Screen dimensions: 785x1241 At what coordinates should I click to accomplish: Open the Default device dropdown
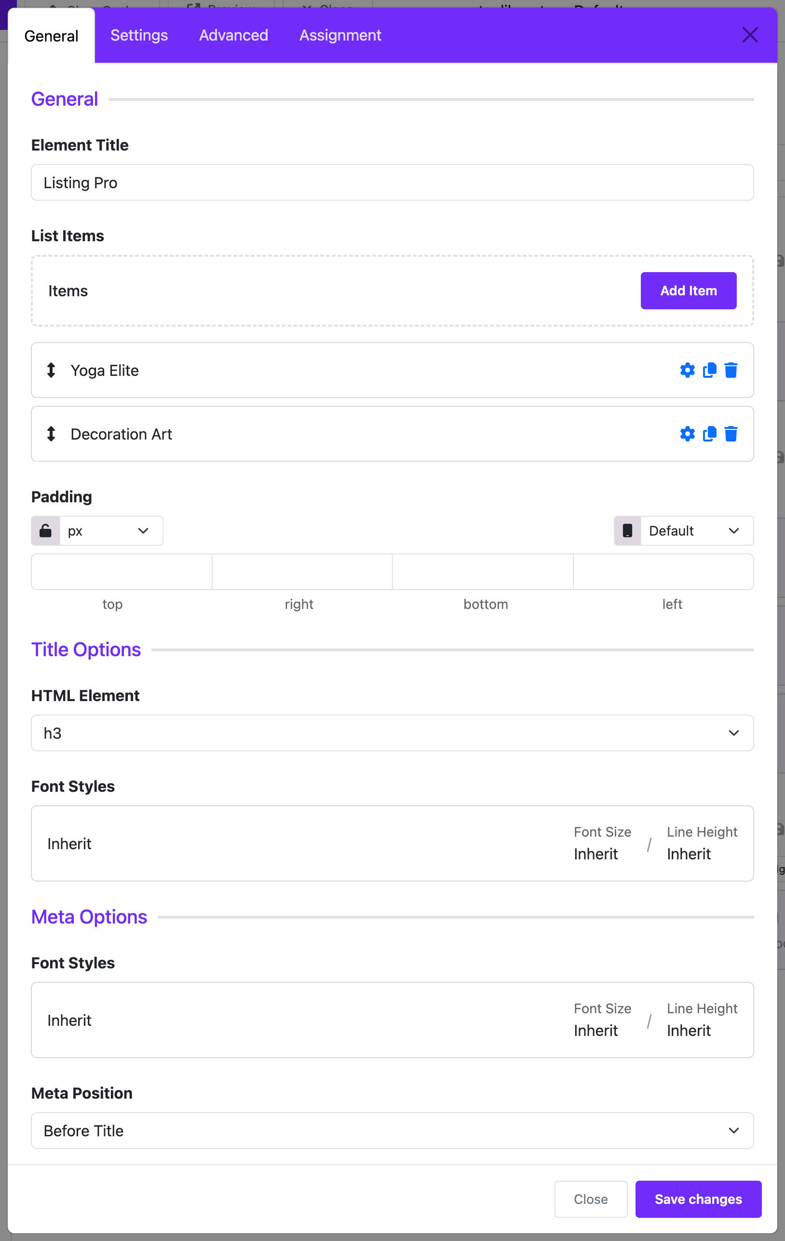(x=696, y=531)
